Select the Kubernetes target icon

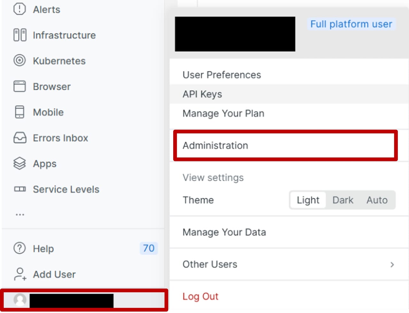tap(19, 60)
